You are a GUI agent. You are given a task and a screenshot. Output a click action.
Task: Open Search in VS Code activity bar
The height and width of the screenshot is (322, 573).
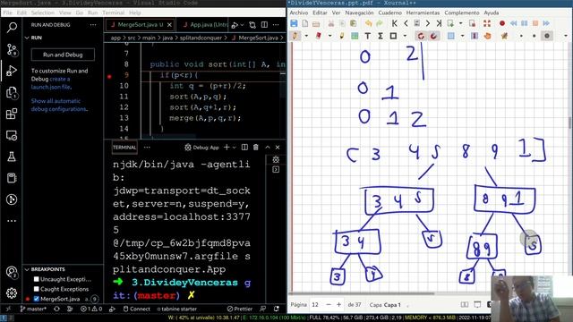pyautogui.click(x=12, y=28)
